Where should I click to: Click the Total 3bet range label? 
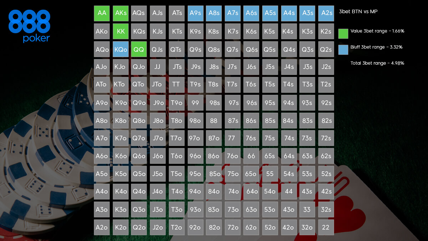[x=377, y=63]
